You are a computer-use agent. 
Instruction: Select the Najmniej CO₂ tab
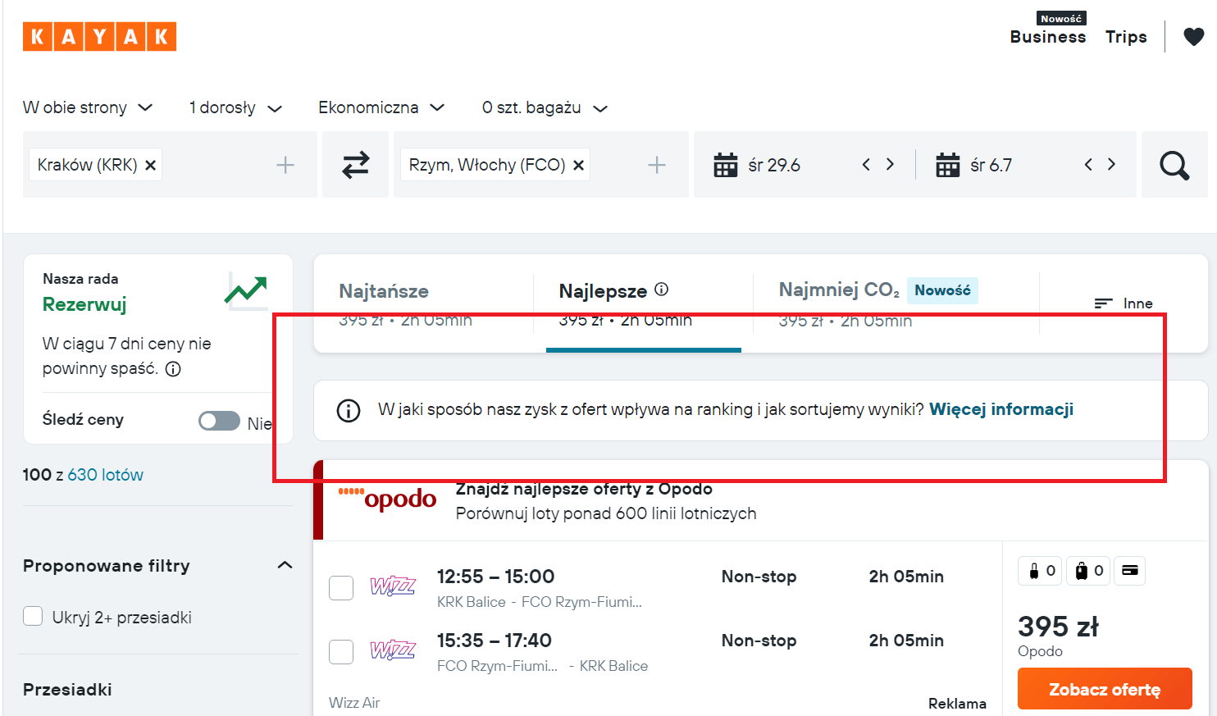pos(838,290)
